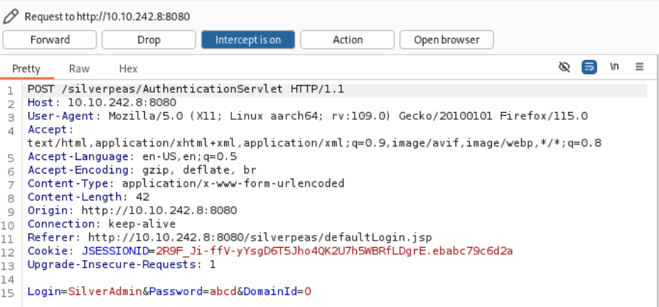Switch to the Pretty tab
Viewport: 659px width, 307px height.
[x=26, y=69]
